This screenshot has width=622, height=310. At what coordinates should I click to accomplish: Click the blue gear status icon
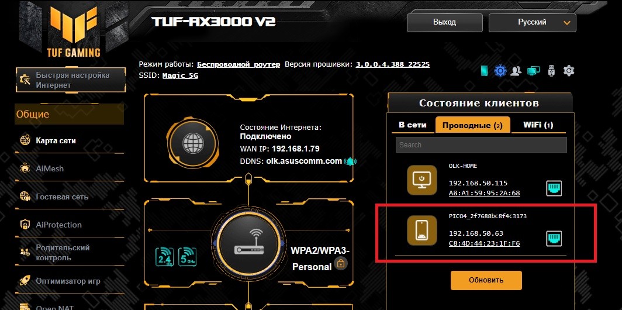pyautogui.click(x=500, y=71)
